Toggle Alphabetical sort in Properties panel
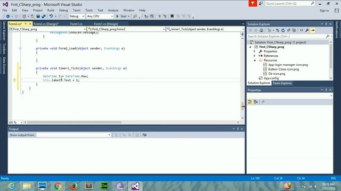Screen dimensions: 341x191 [256, 102]
